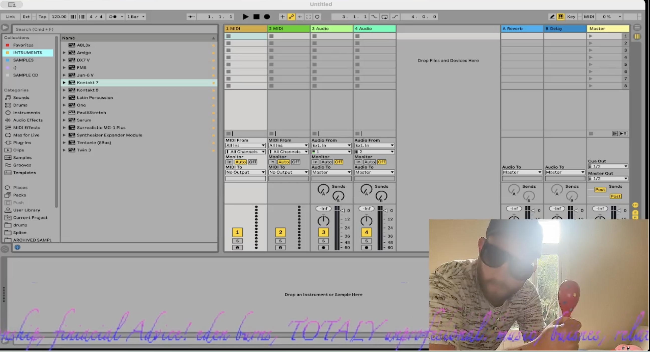Solo track 3 Audio

[323, 241]
